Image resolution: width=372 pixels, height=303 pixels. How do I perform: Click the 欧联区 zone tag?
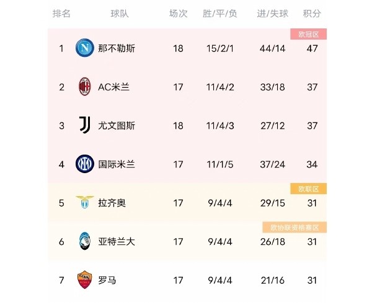[x=308, y=189]
